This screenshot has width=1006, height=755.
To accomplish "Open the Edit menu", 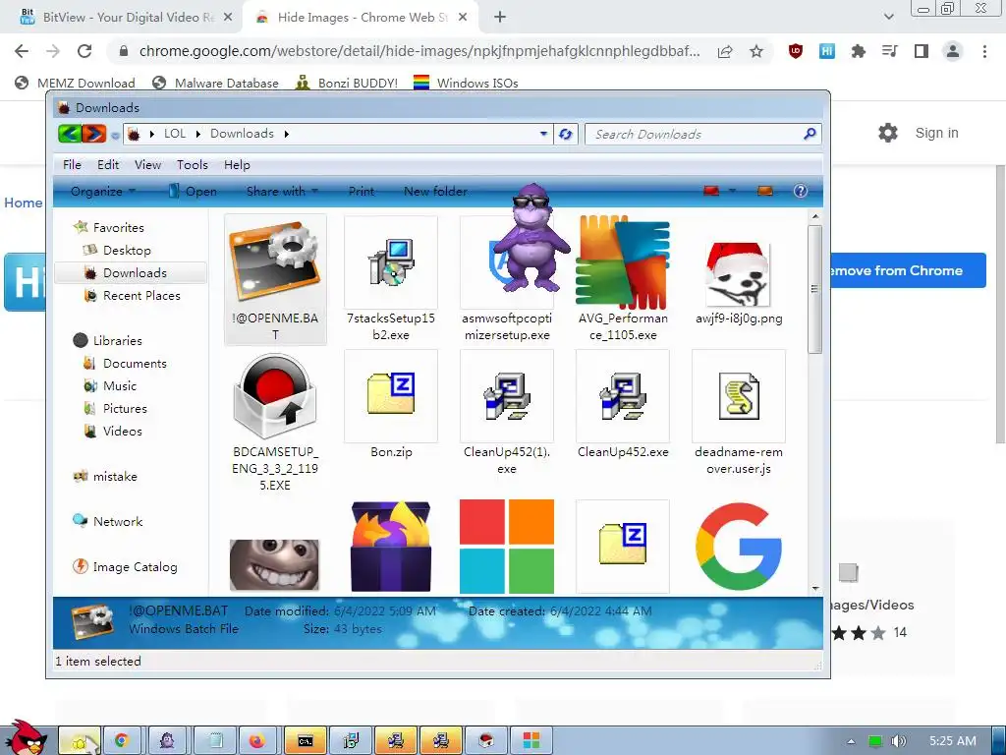I will (108, 164).
